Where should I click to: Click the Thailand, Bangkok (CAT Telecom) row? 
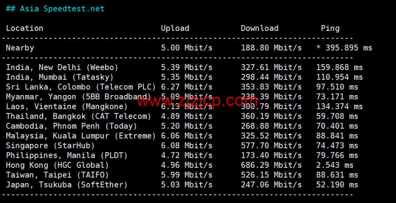[x=78, y=116]
